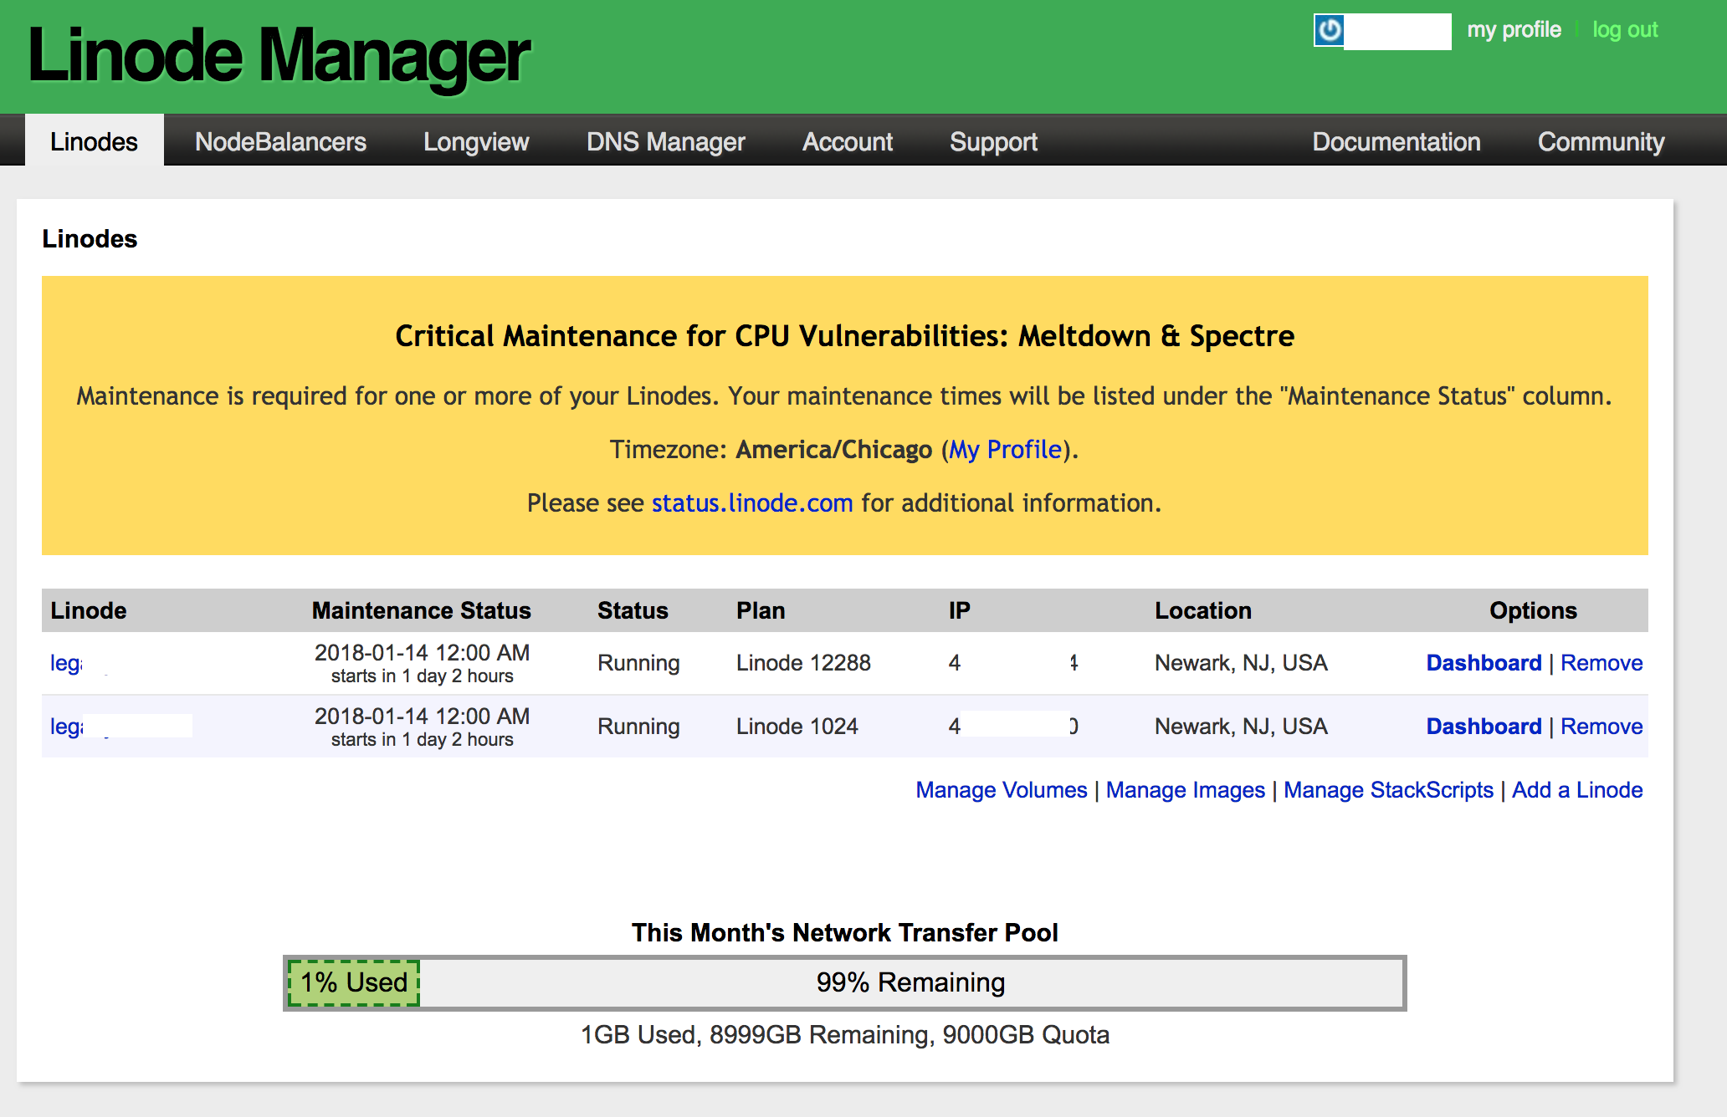Open the Linode 1024 row's name link

[67, 727]
